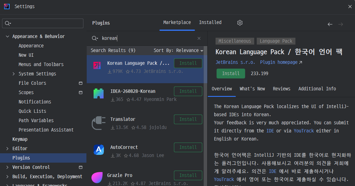
Task: Select Presentation Assistant settings
Action: (46, 130)
